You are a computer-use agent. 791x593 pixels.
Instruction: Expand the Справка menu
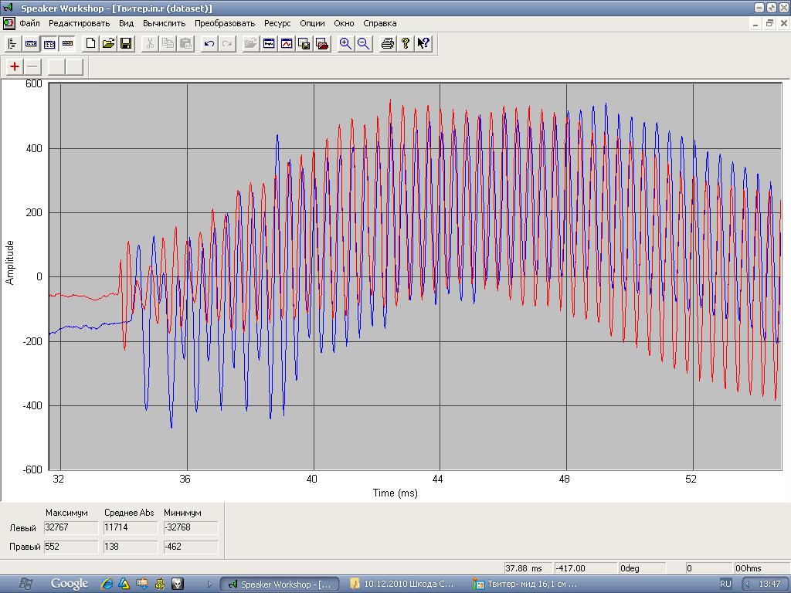(x=380, y=23)
